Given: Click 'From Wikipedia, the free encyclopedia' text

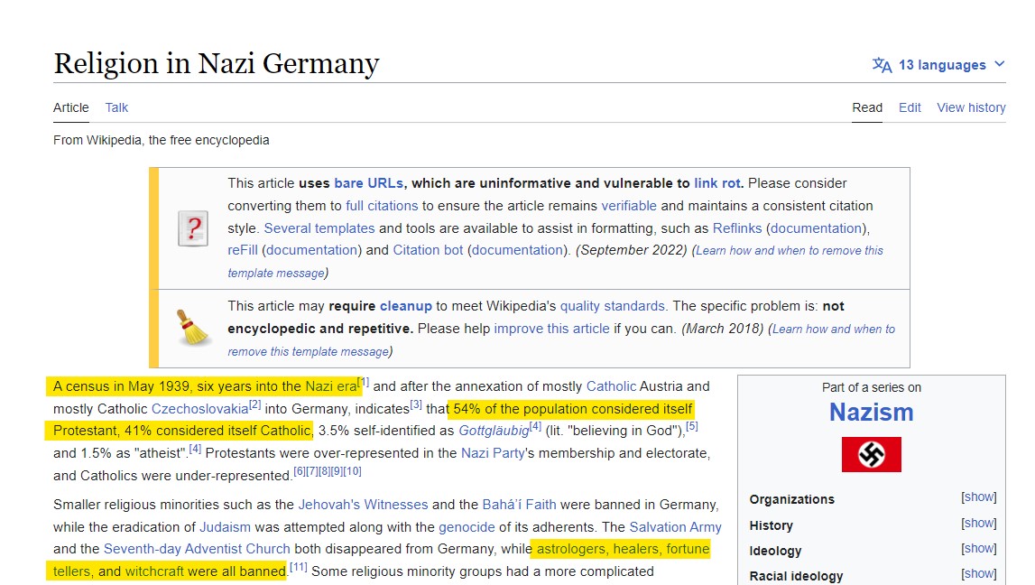Looking at the screenshot, I should pyautogui.click(x=161, y=140).
